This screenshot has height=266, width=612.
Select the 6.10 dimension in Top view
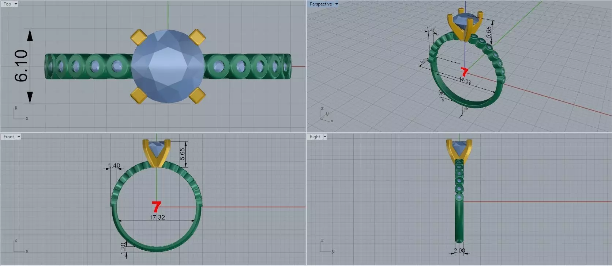[x=21, y=66]
